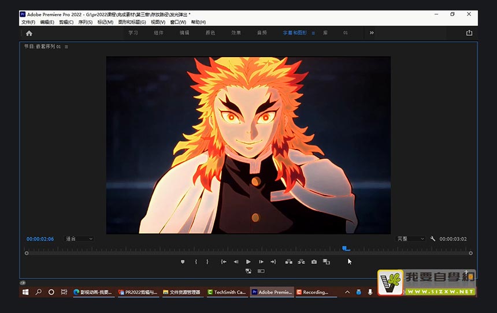The width and height of the screenshot is (497, 313).
Task: Open panel menu next to 嵌套序列 01
Action: (66, 47)
